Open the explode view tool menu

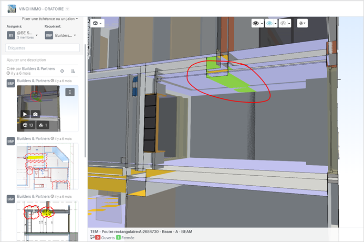[302, 23]
